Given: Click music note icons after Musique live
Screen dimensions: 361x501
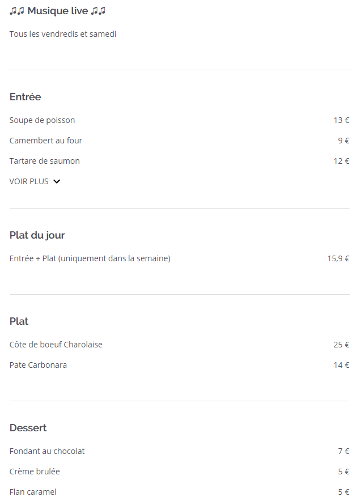Looking at the screenshot, I should tap(98, 11).
